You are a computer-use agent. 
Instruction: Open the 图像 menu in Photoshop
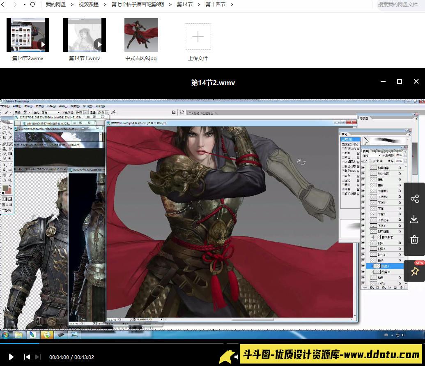coord(28,106)
